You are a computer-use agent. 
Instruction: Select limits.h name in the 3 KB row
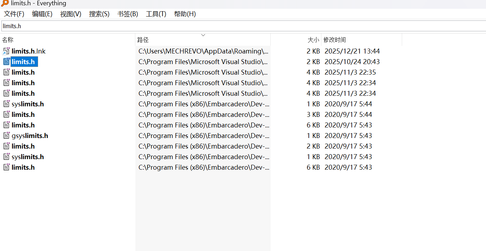[23, 114]
